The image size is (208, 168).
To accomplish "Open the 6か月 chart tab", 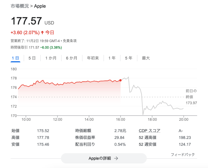I will point(72,58).
